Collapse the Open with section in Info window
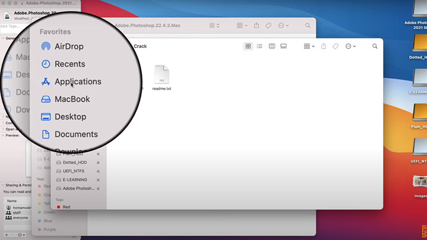 [3, 129]
